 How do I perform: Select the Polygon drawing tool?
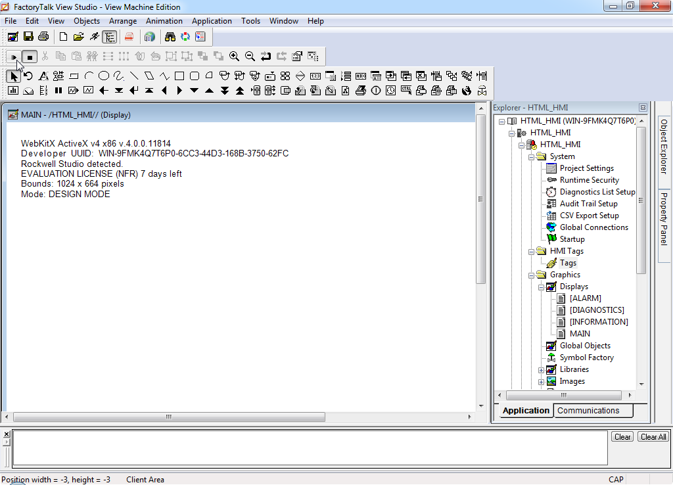(x=149, y=76)
